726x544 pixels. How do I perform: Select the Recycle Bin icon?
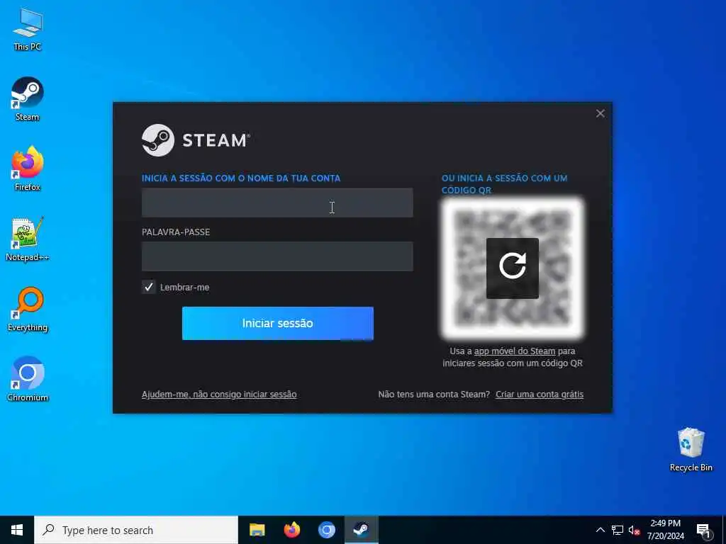(x=691, y=450)
